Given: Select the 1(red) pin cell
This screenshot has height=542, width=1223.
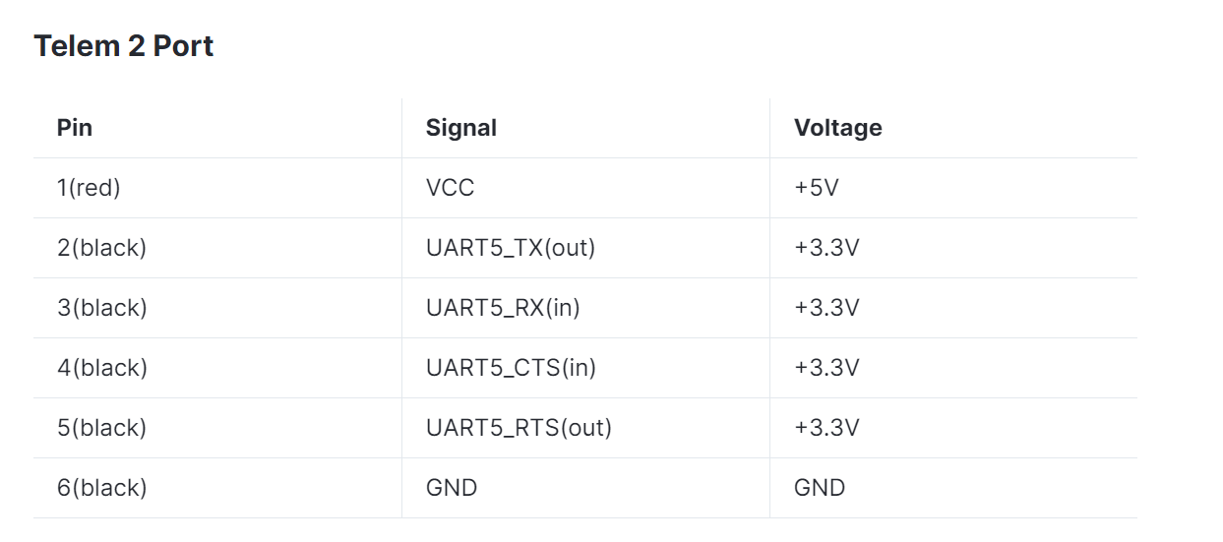Looking at the screenshot, I should coord(89,188).
